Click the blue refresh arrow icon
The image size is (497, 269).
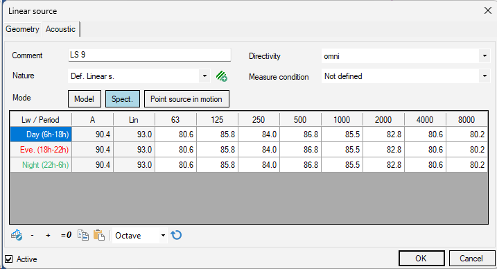click(x=176, y=235)
